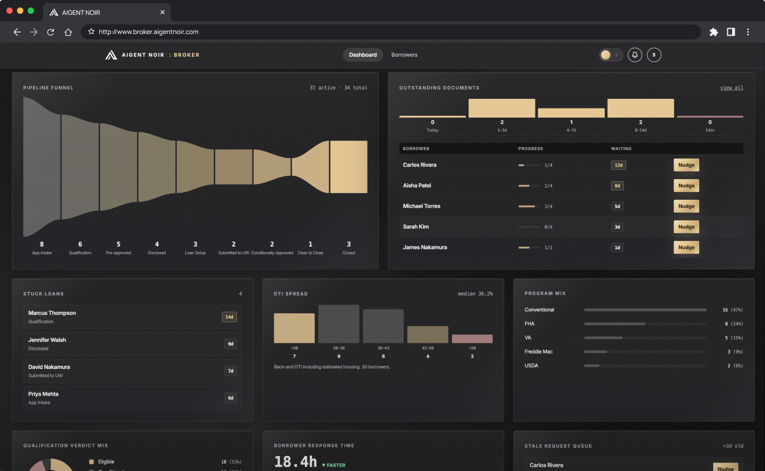765x471 pixels.
Task: Open the 'view all' documents link
Action: click(x=732, y=88)
